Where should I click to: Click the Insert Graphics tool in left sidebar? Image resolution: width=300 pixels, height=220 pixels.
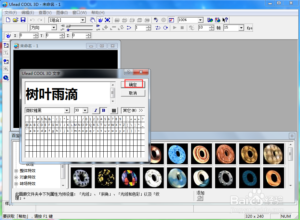click(x=6, y=62)
